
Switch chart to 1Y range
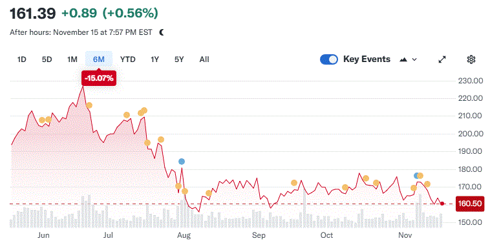[154, 59]
